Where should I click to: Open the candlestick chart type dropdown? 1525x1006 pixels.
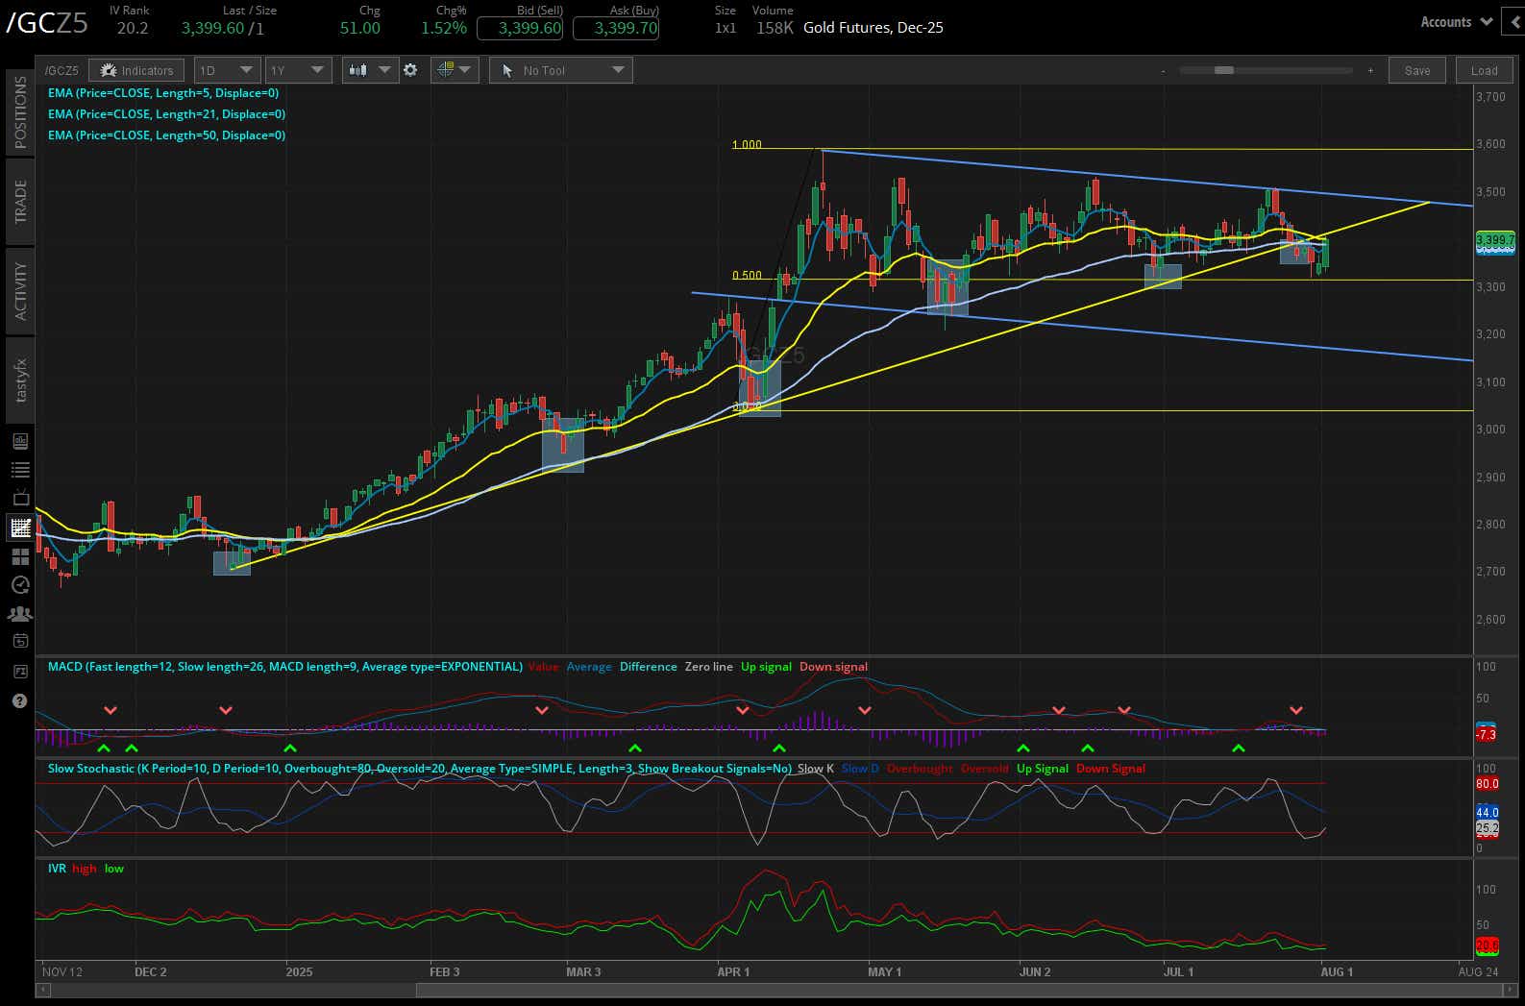point(370,70)
